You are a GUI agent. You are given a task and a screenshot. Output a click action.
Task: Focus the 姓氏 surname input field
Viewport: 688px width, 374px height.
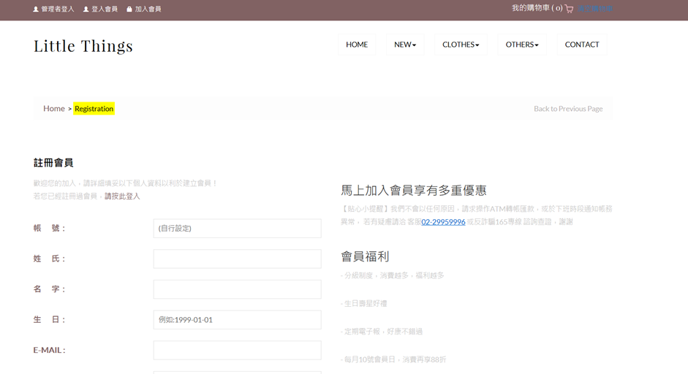tap(237, 259)
